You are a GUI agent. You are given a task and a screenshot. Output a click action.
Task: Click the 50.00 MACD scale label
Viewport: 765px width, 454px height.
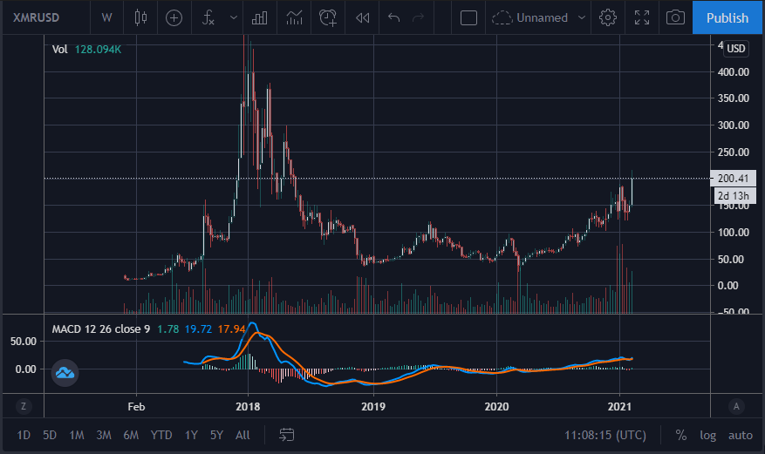coord(24,341)
